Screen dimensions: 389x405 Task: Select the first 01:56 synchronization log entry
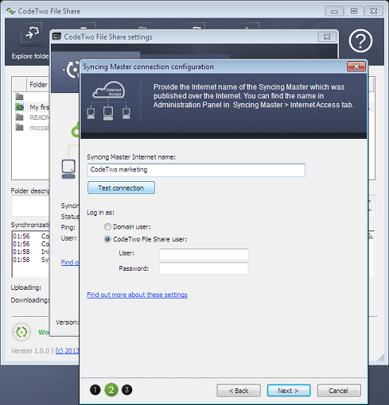click(30, 236)
